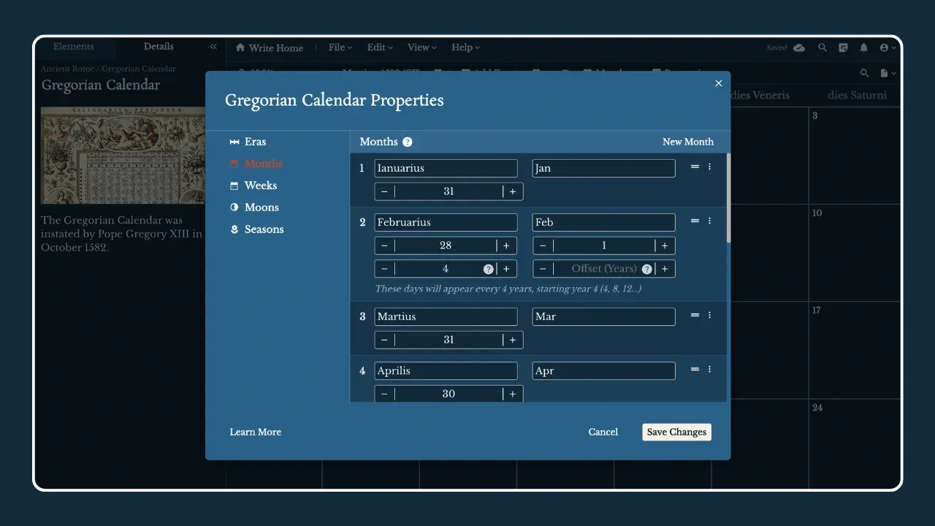Collapse the left sidebar panel
Viewport: 935px width, 526px height.
click(x=213, y=47)
